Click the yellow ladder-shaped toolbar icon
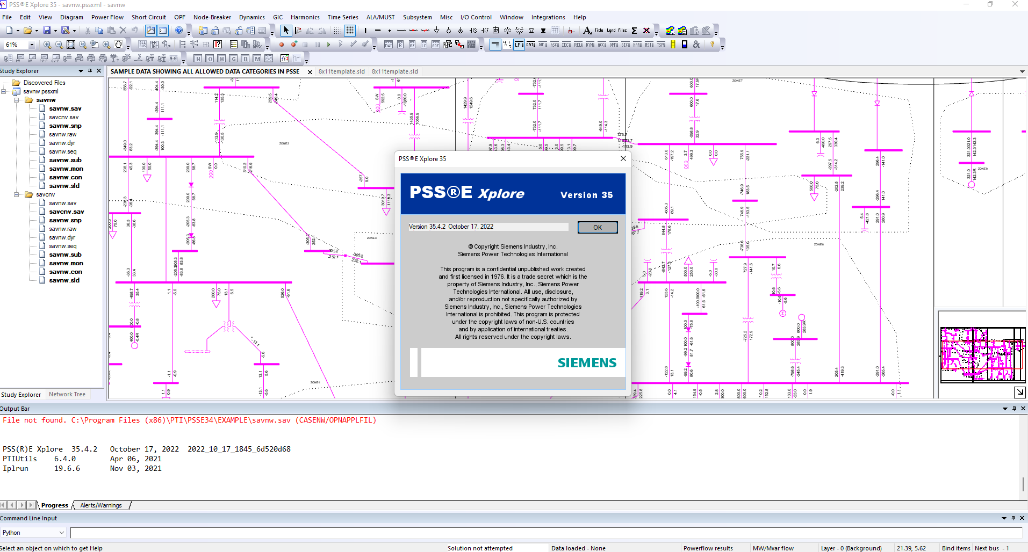1028x552 pixels. [673, 45]
